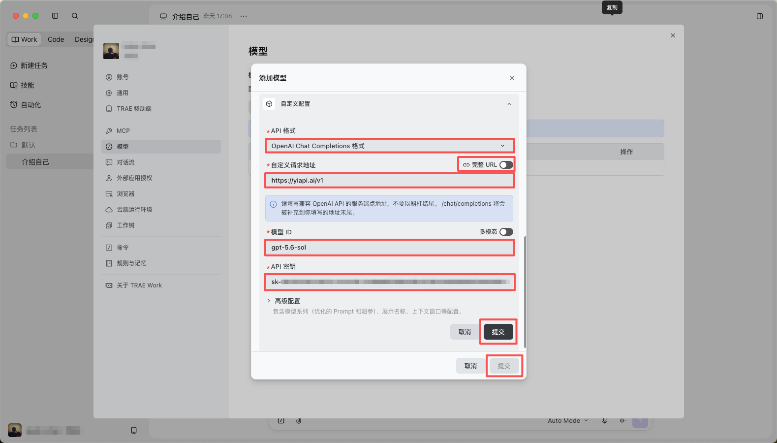Toggle the 多模态 switch
Image resolution: width=777 pixels, height=443 pixels.
506,232
